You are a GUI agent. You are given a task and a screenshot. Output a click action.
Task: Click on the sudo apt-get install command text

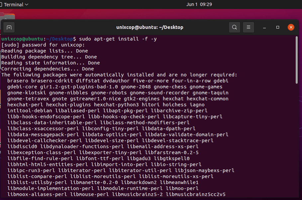pyautogui.click(x=118, y=39)
